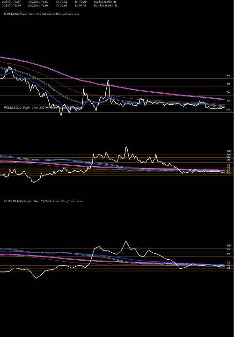The image size is (234, 337).
Task: Select the 100EMA: 71.64 value
Action: click(x=39, y=1)
